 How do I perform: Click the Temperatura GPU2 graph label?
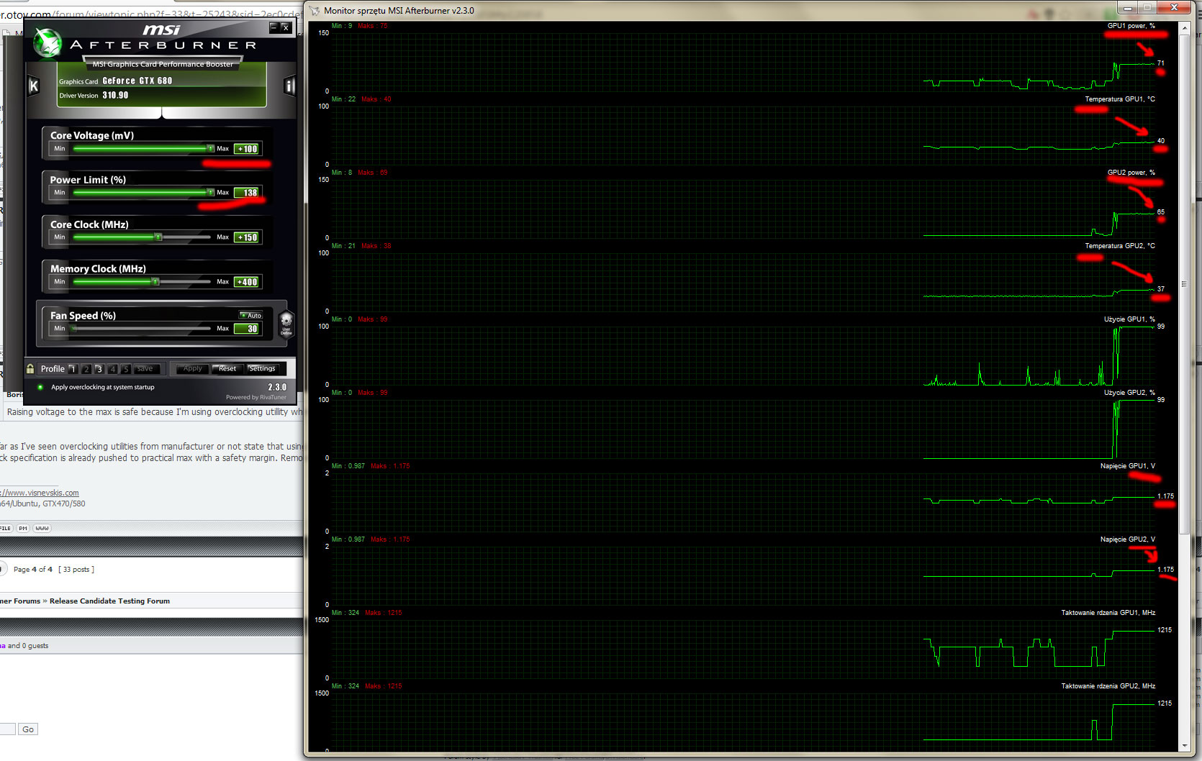1120,246
